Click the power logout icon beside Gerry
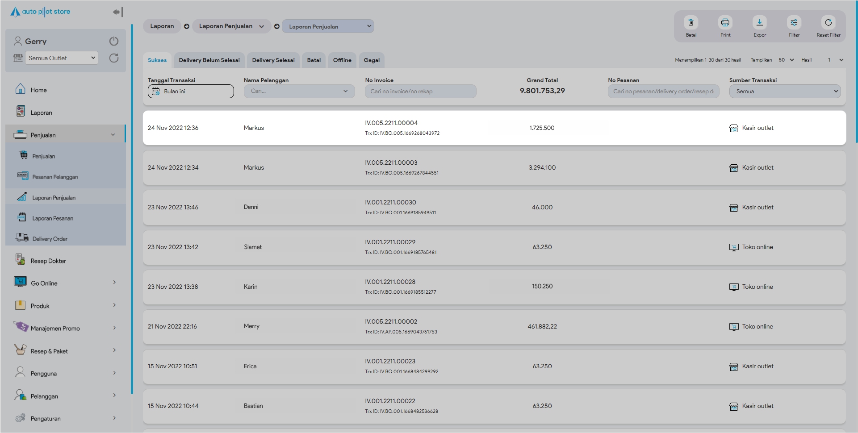This screenshot has width=858, height=433. click(x=114, y=41)
